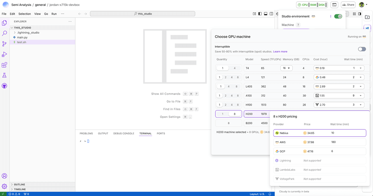The height and width of the screenshot is (196, 373).
Task: Toggle the primary side bar icon
Action: click(260, 14)
